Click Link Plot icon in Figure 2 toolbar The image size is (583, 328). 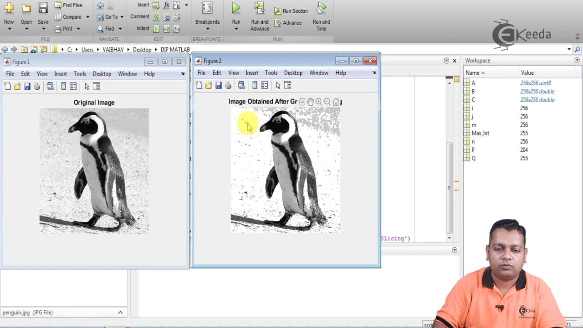tap(241, 85)
